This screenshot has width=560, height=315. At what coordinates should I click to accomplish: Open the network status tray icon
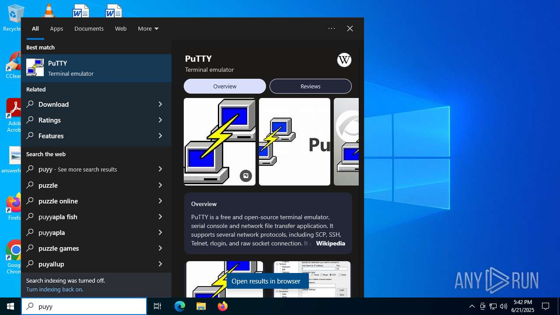(x=493, y=306)
